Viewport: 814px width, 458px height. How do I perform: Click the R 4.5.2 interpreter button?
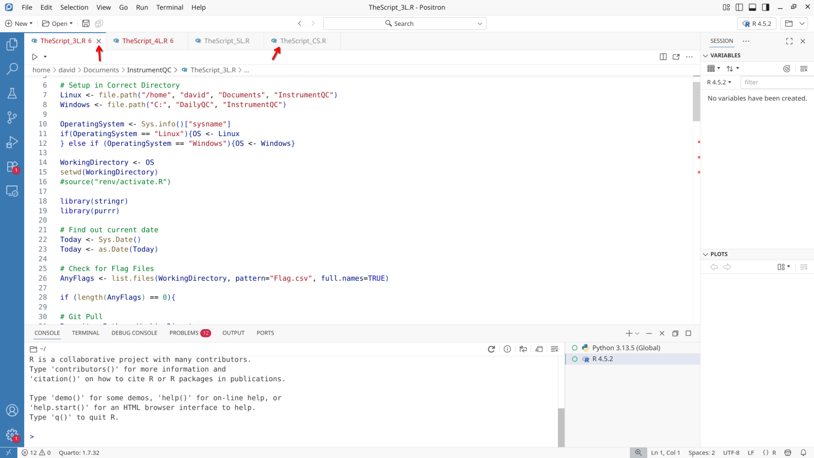[x=757, y=24]
